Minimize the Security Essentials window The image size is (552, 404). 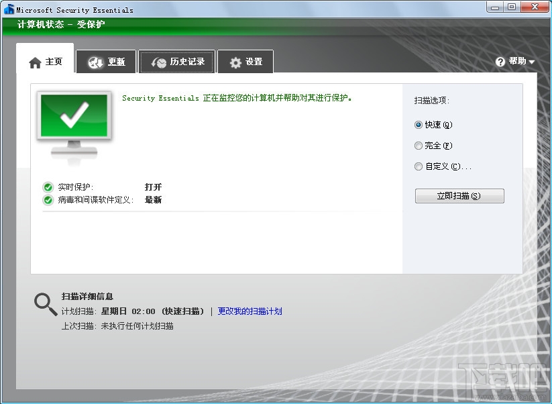[x=495, y=7]
